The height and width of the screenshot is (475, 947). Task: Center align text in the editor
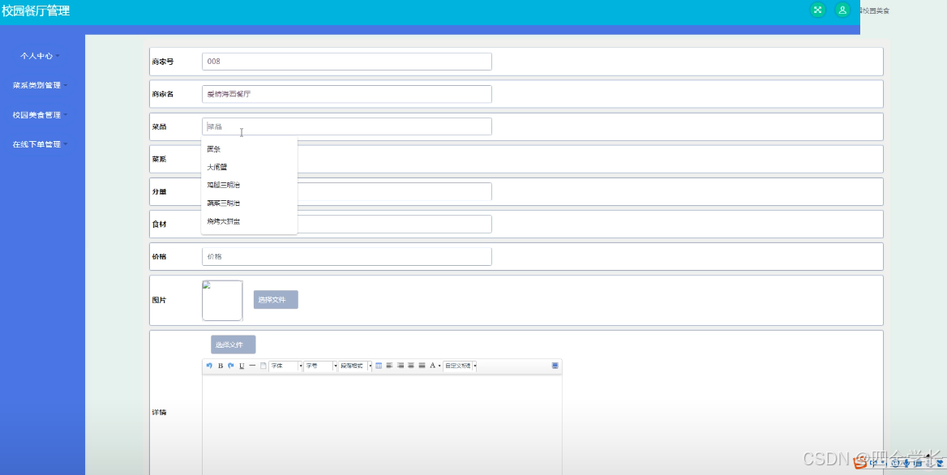tap(411, 366)
